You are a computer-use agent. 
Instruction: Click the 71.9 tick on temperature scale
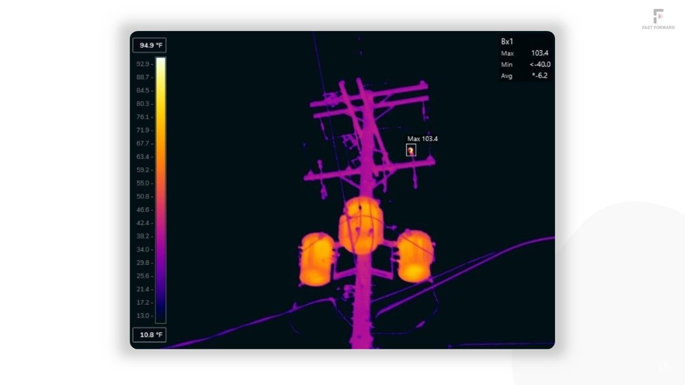pos(144,130)
